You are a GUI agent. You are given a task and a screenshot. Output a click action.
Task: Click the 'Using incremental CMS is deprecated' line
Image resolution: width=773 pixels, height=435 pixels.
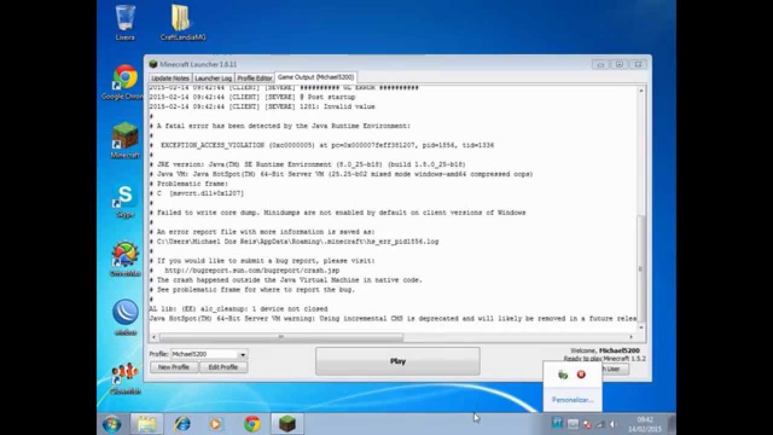point(393,318)
